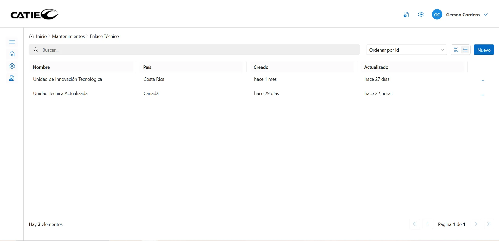
Task: Open the settings gear in the sidebar
Action: click(12, 66)
